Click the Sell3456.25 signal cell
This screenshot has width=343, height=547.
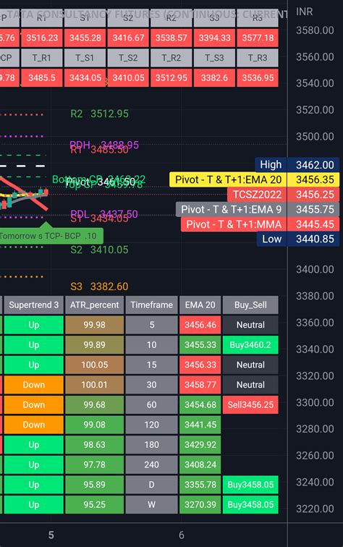[250, 405]
